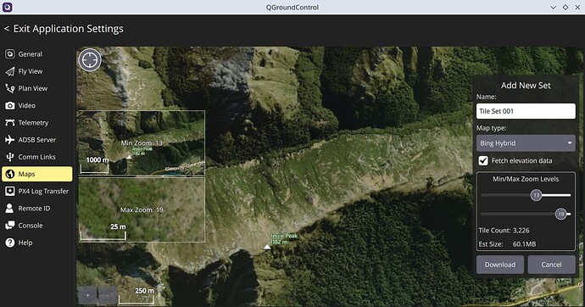Open the Remote ID settings page
The height and width of the screenshot is (307, 585).
[x=37, y=209]
